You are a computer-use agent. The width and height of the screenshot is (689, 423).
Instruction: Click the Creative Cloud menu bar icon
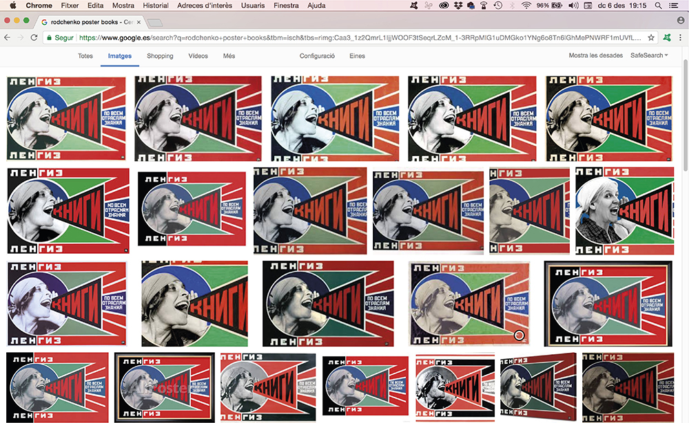[444, 6]
